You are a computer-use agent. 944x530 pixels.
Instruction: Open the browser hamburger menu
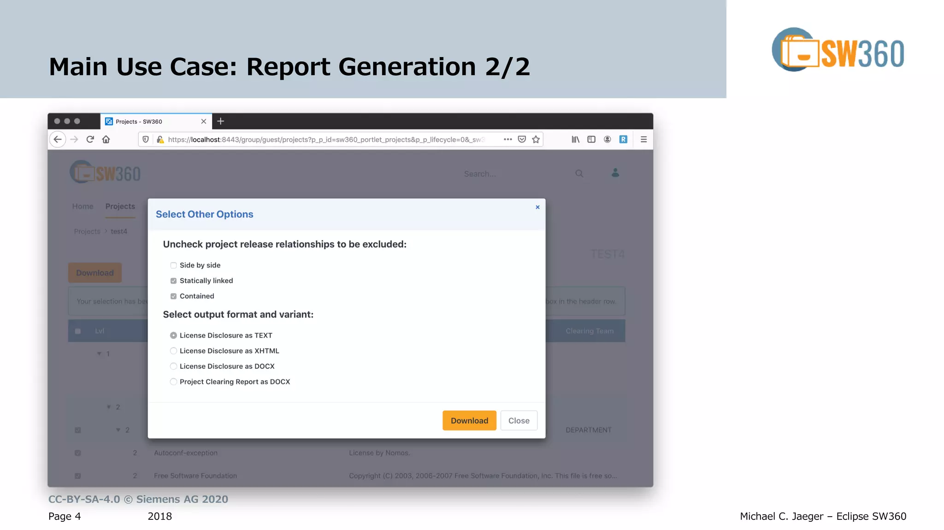click(x=643, y=139)
